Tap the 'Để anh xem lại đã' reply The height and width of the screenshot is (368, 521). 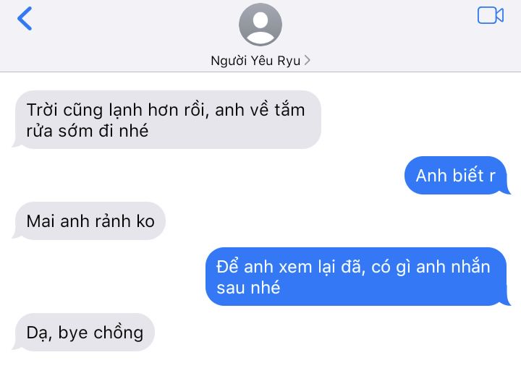click(358, 277)
